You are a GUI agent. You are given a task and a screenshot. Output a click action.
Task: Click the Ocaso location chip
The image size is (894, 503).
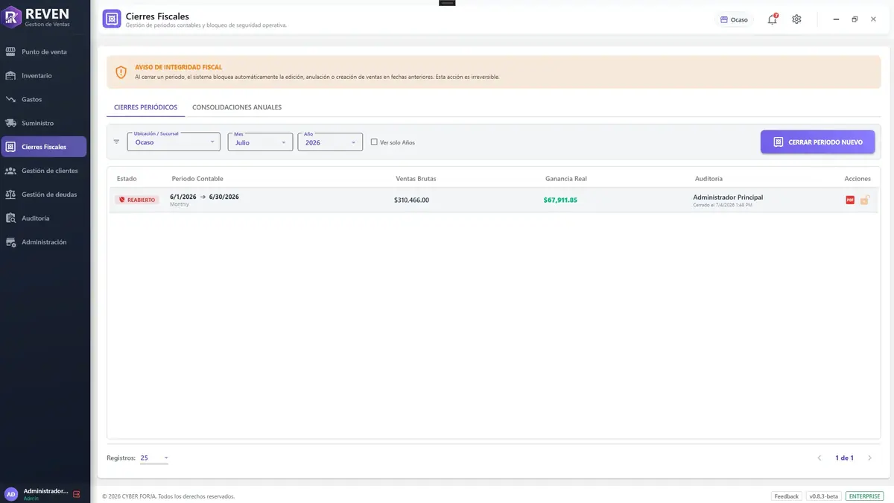click(734, 20)
